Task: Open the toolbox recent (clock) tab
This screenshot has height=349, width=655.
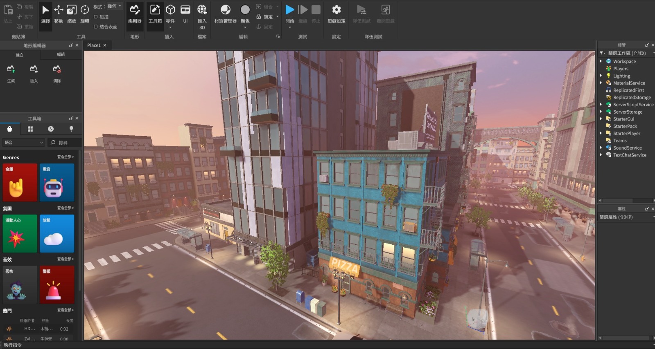Action: (x=51, y=129)
